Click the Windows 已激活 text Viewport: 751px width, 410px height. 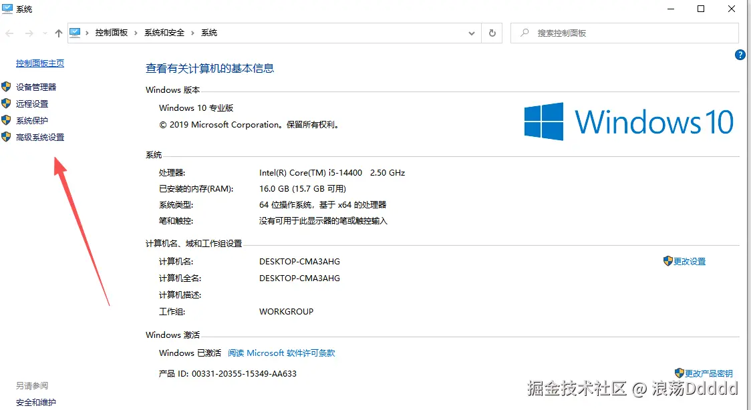[x=190, y=353]
